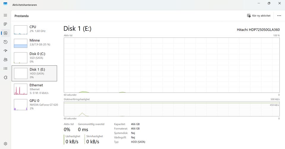Select the Ethernet performance entry

(34, 89)
